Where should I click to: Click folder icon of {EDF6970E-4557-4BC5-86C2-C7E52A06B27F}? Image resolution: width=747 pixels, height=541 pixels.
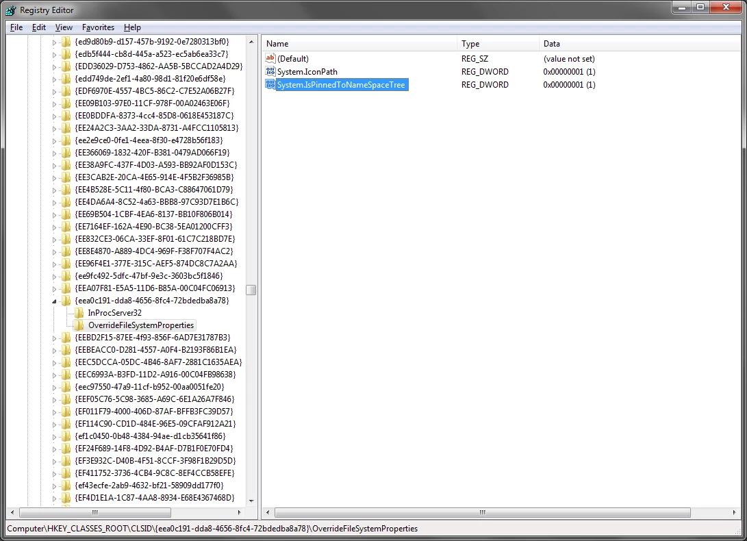point(66,90)
